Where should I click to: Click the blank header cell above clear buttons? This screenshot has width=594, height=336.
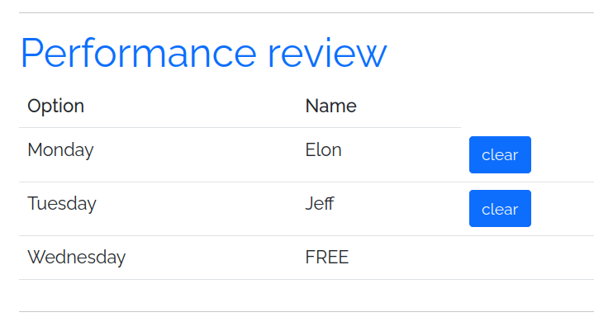[x=527, y=106]
